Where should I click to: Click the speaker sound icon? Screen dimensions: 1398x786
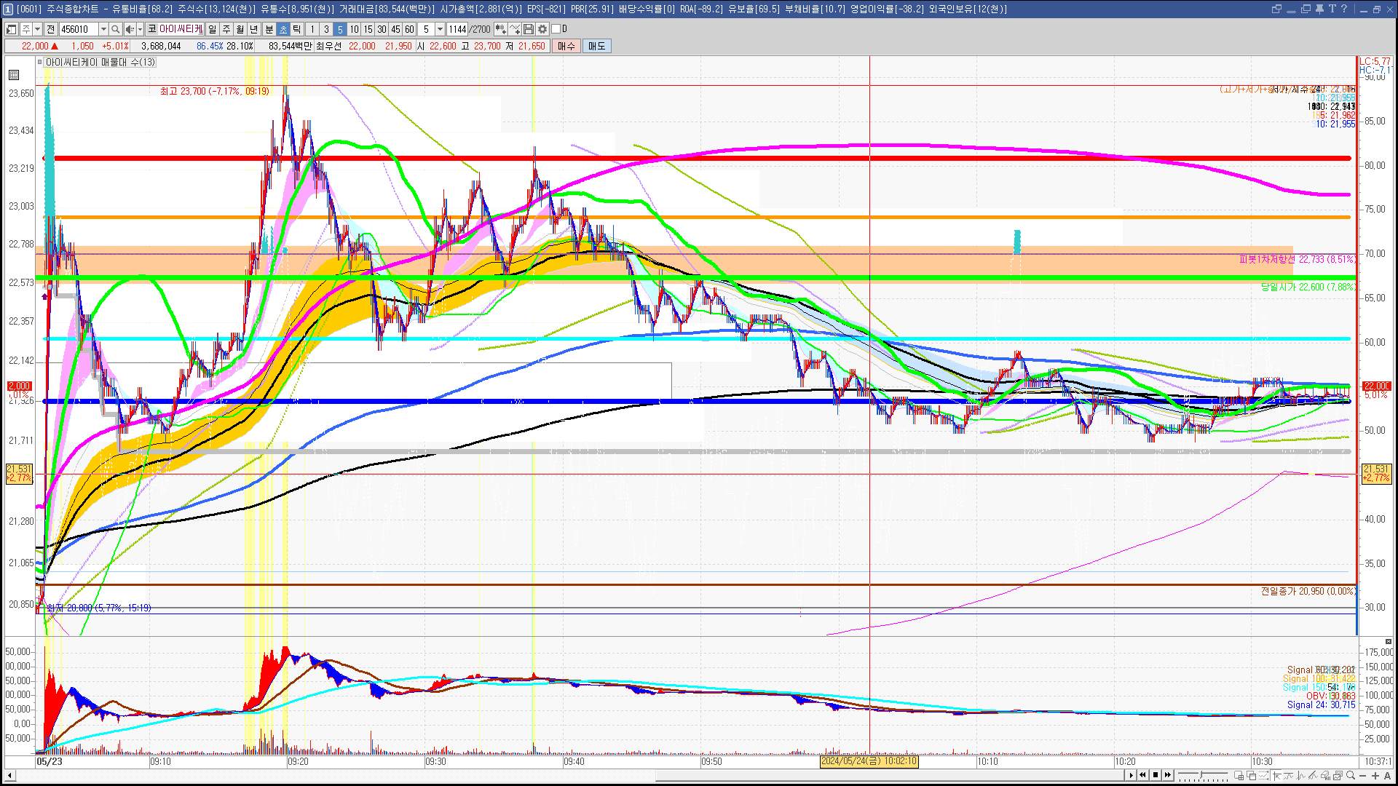coord(129,29)
